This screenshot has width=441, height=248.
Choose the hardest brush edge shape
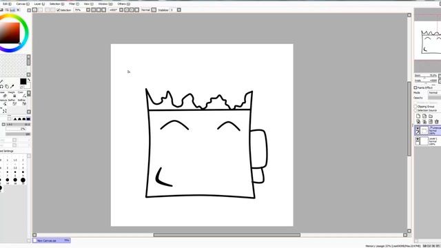[28, 119]
